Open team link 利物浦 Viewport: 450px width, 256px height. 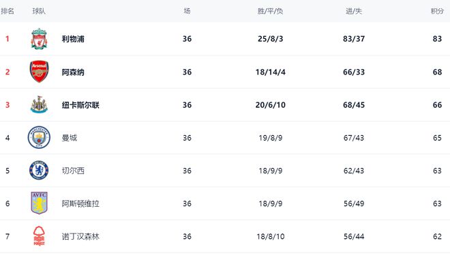point(73,39)
